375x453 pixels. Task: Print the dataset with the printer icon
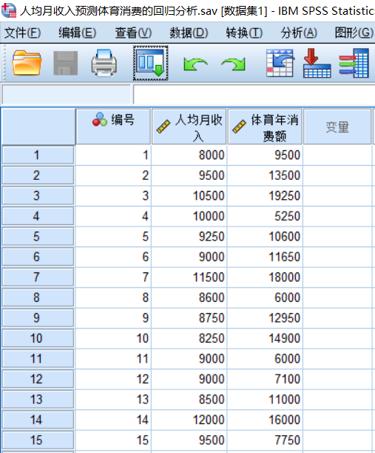104,63
